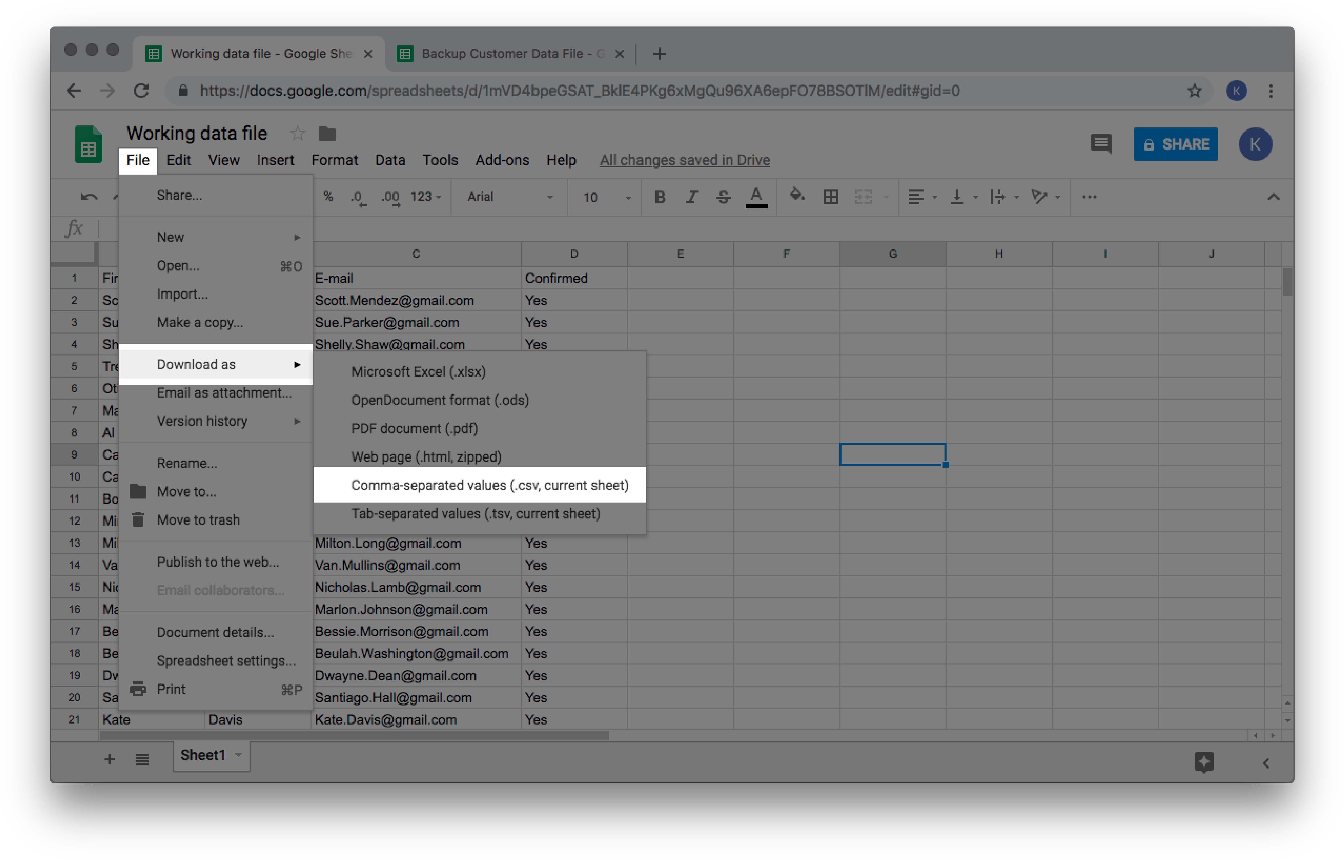Click the Move to... folder icon
The image size is (1344, 860).
138,491
